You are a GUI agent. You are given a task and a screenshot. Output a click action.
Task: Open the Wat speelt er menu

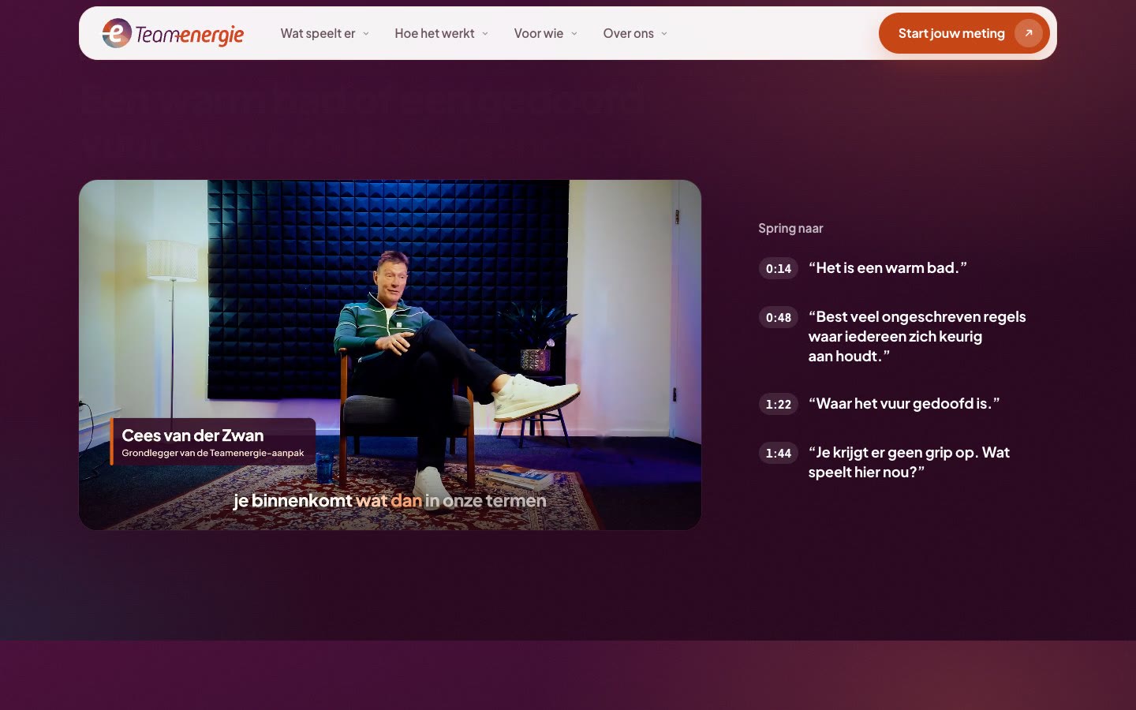pyautogui.click(x=325, y=33)
